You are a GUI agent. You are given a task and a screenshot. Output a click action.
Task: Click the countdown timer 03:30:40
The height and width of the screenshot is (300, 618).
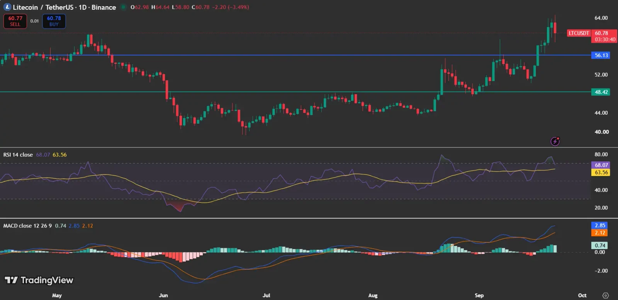605,39
